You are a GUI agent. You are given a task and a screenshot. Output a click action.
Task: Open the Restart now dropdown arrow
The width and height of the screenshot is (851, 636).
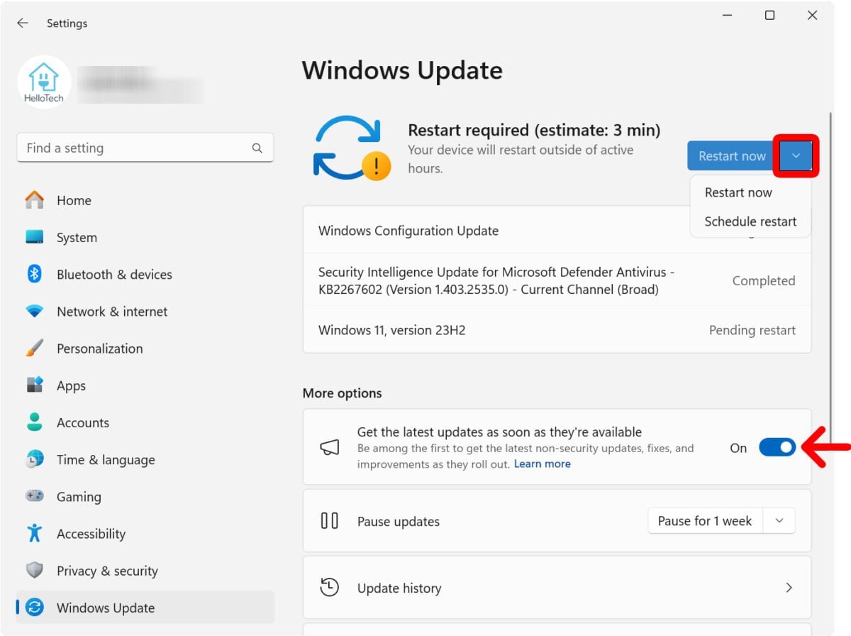pos(796,155)
